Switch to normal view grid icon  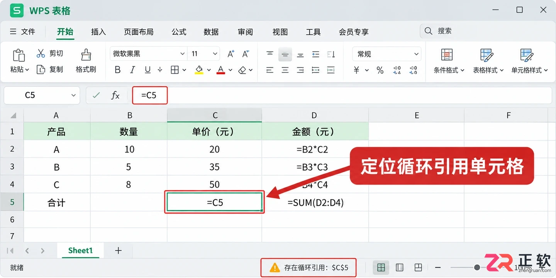[381, 267]
